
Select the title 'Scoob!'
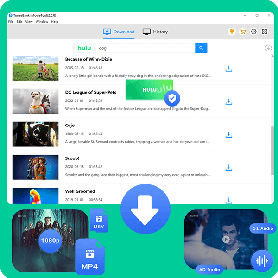(x=72, y=158)
